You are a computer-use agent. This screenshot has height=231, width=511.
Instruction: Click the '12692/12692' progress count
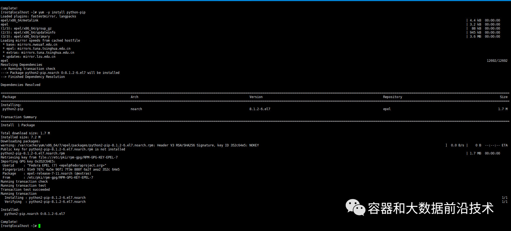point(497,61)
